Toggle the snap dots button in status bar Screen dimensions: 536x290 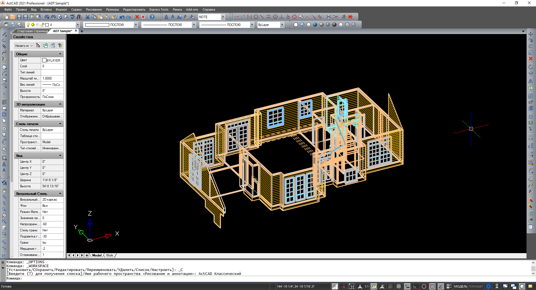390,286
